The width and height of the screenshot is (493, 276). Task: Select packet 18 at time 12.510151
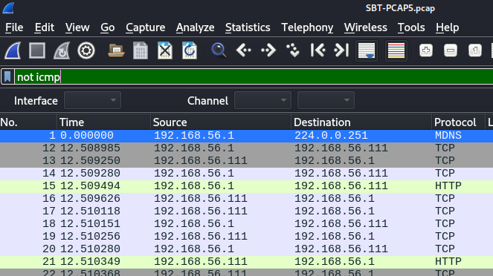247,223
